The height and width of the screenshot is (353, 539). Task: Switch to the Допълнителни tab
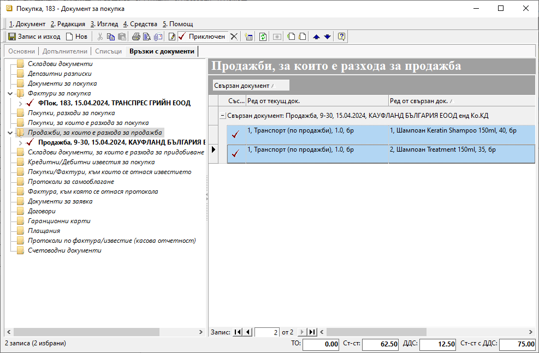point(64,51)
